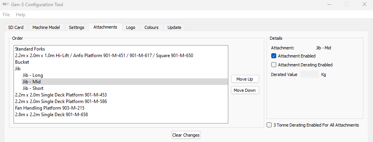The width and height of the screenshot is (373, 142).
Task: Open the Settings tab
Action: click(77, 27)
